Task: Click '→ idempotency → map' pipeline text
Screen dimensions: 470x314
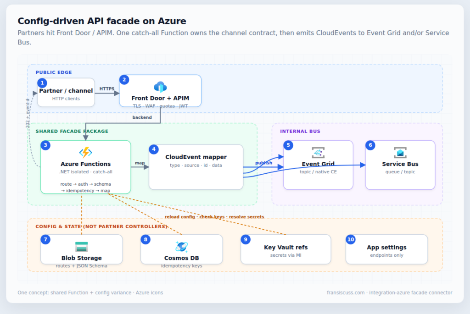Action: click(86, 191)
